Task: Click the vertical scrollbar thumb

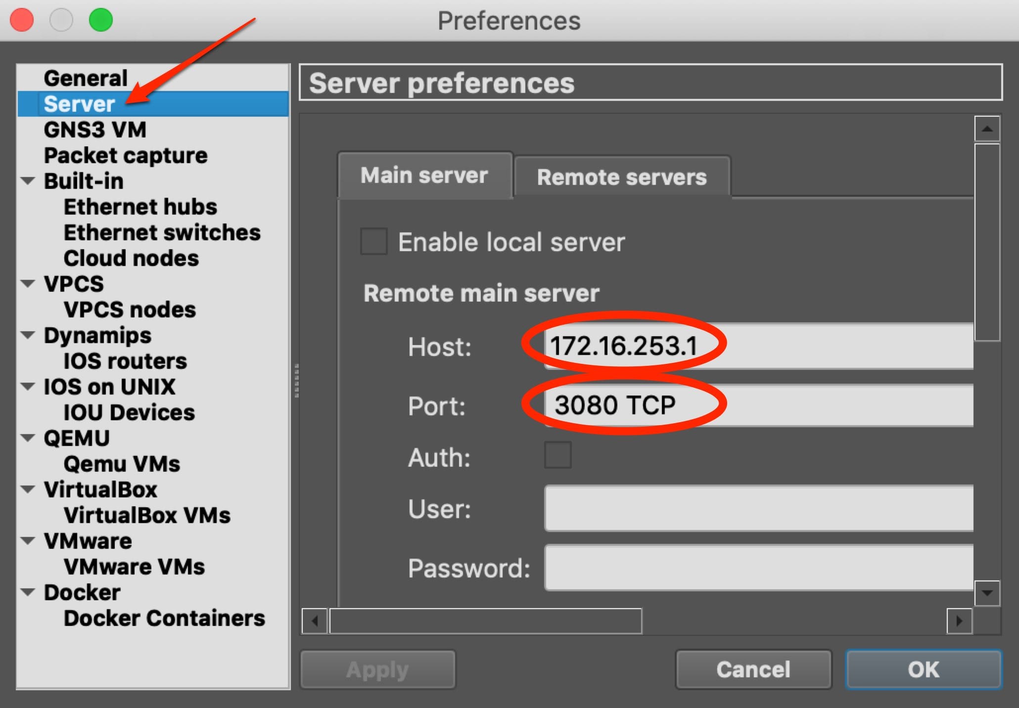Action: [987, 242]
